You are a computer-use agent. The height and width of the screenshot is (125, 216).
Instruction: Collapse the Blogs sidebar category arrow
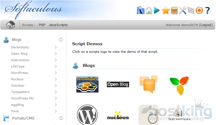(x=61, y=40)
